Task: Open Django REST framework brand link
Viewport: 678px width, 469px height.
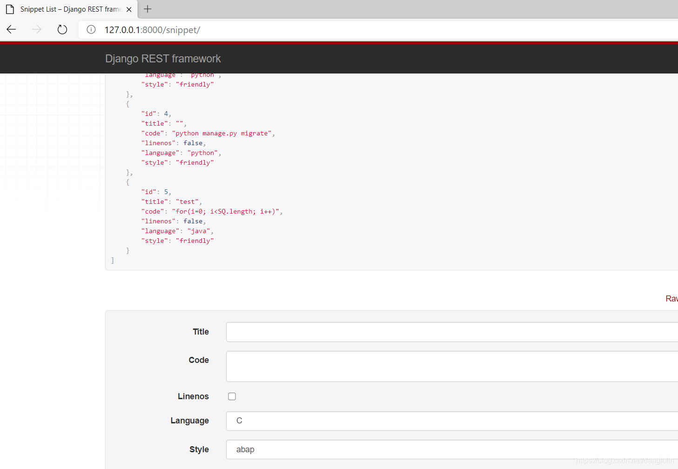Action: click(163, 59)
